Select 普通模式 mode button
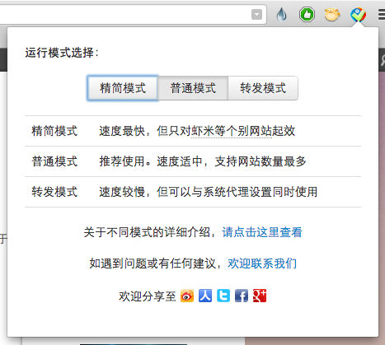Screen dimensions: 385x345 193,88
